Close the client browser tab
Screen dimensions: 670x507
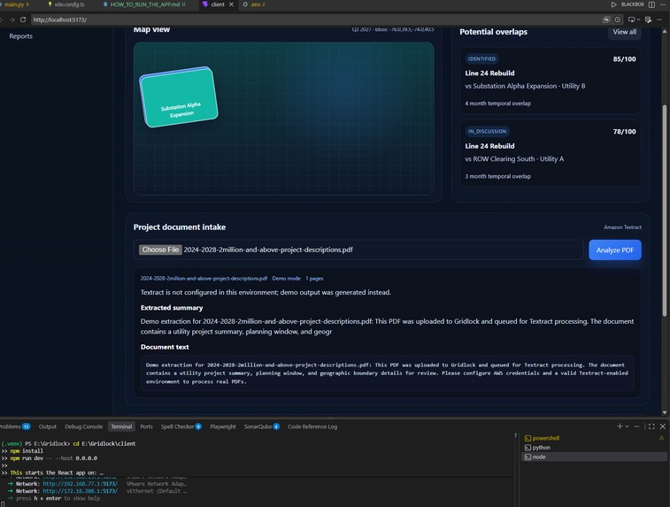(x=231, y=4)
